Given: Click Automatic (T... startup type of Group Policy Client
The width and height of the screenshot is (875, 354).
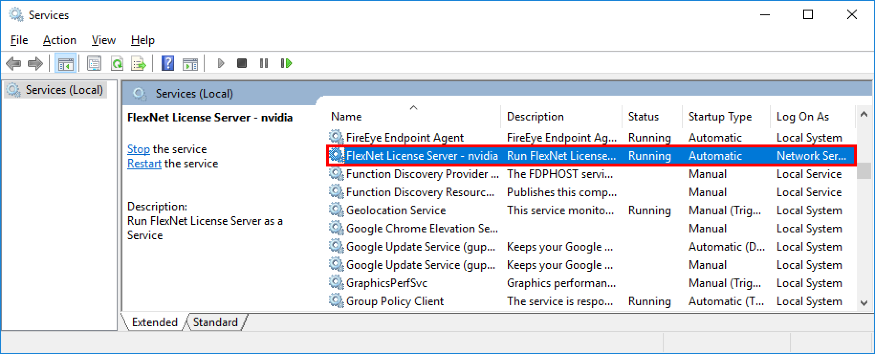Looking at the screenshot, I should click(726, 301).
